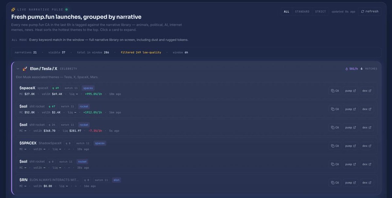Image resolution: width=392 pixels, height=198 pixels.
Task: Click the -7.3%/1h change value
Action: click(95, 131)
